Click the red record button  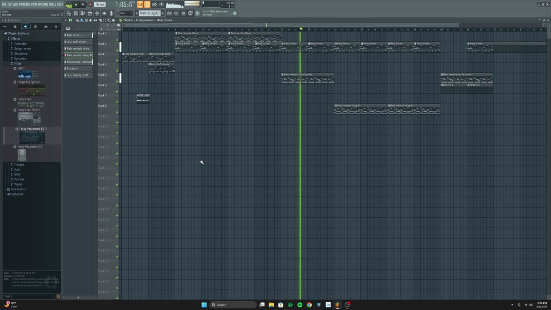90,5
